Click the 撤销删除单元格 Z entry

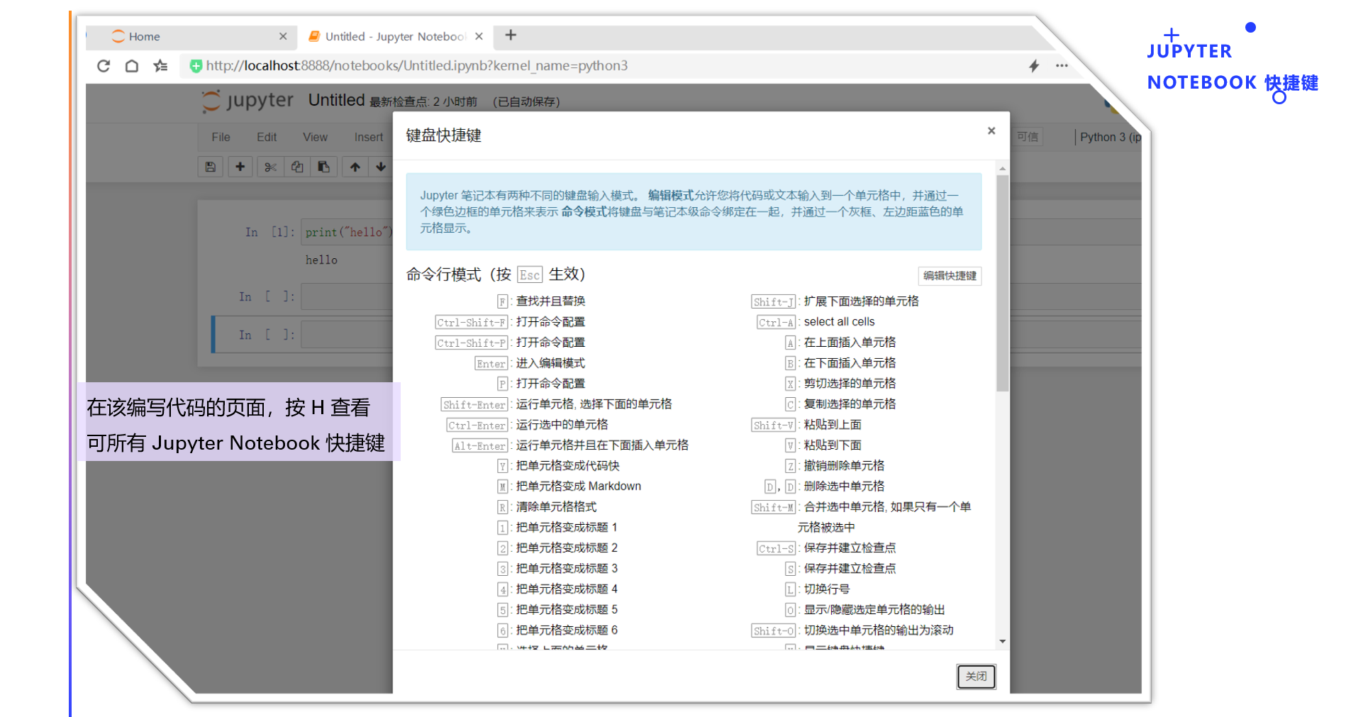844,466
